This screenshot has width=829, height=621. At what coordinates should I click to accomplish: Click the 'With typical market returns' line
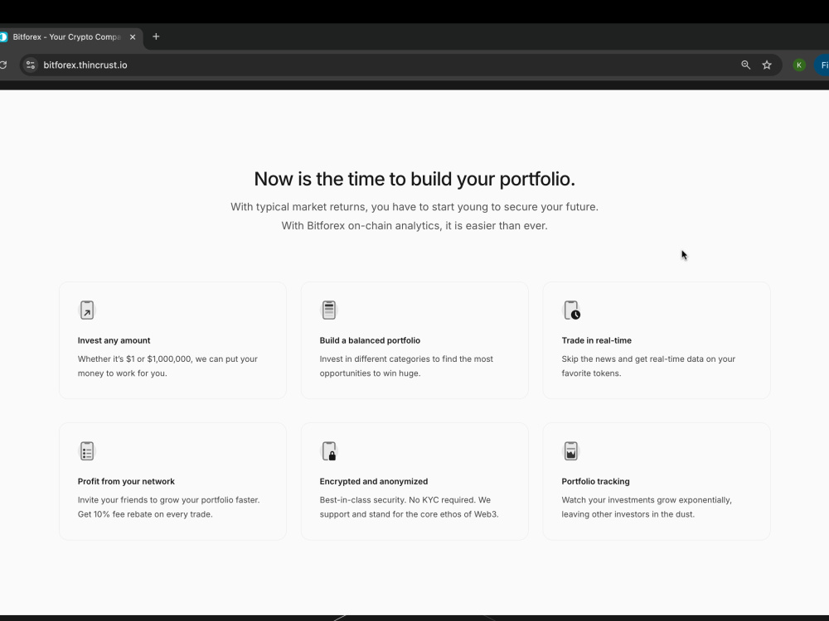(x=414, y=207)
